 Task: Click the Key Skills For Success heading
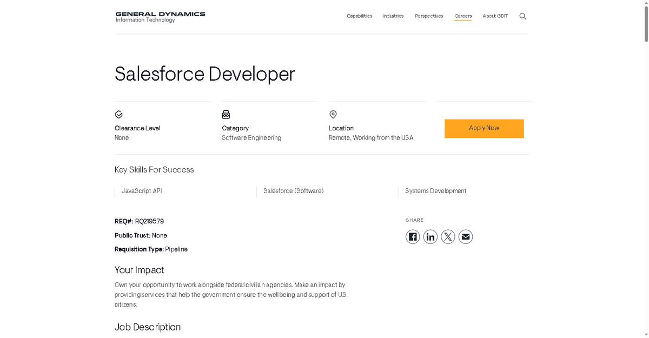click(154, 170)
